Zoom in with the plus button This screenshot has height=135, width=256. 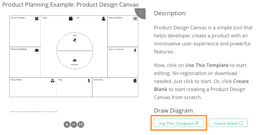pyautogui.click(x=67, y=124)
